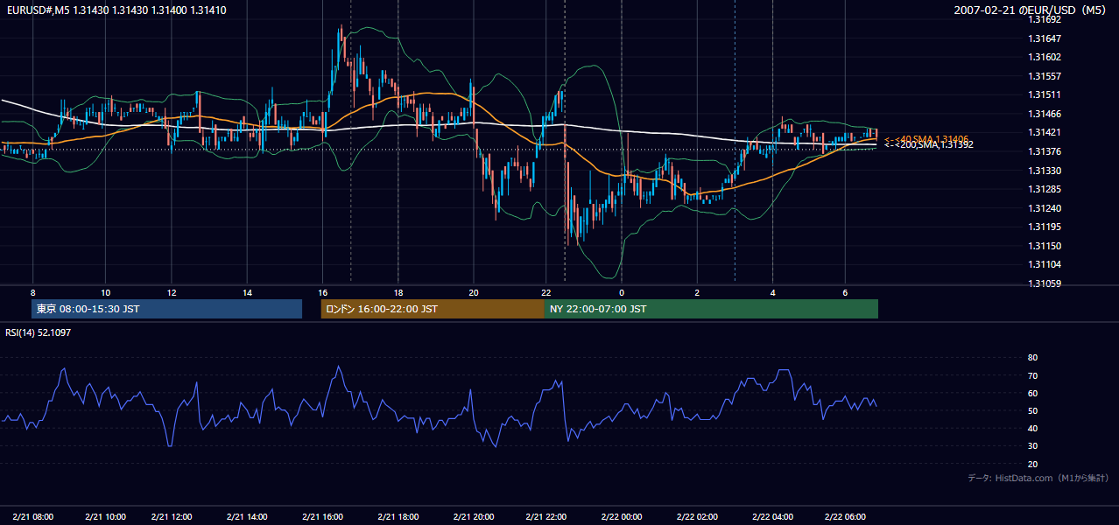Click the 2/21 22:00 date label
1119x525 pixels.
coord(545,516)
